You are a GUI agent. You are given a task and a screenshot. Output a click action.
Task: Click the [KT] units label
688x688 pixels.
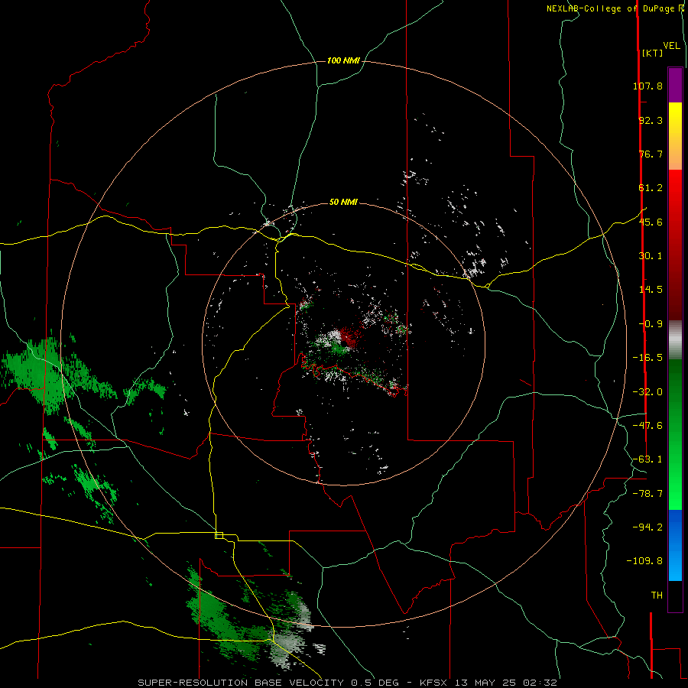[652, 53]
